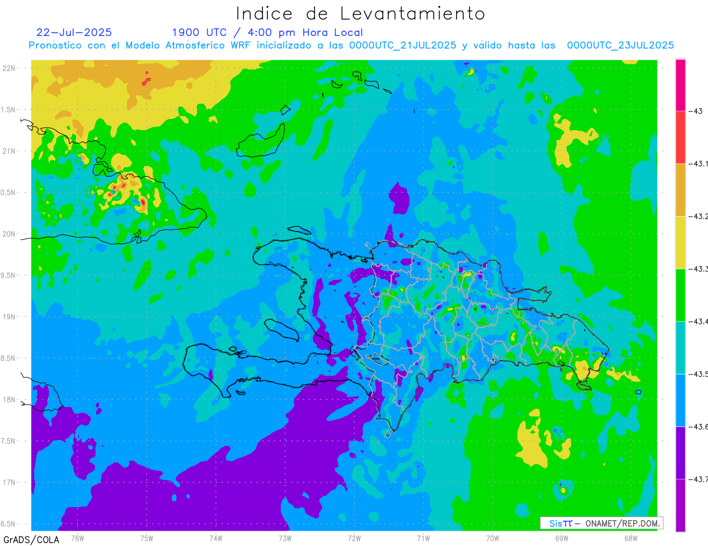Click the '21N' latitude axis label
The image size is (708, 546).
click(x=9, y=151)
